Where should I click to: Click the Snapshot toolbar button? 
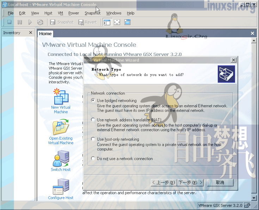62,22
